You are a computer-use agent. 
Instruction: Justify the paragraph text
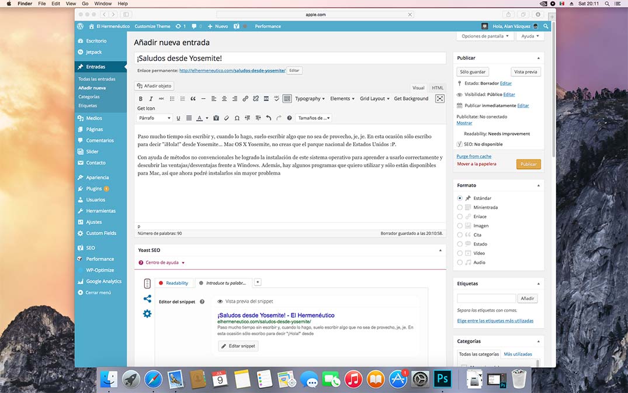pos(189,118)
